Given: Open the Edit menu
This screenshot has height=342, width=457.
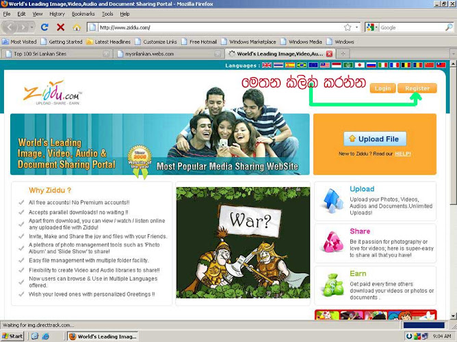Looking at the screenshot, I should [x=21, y=14].
